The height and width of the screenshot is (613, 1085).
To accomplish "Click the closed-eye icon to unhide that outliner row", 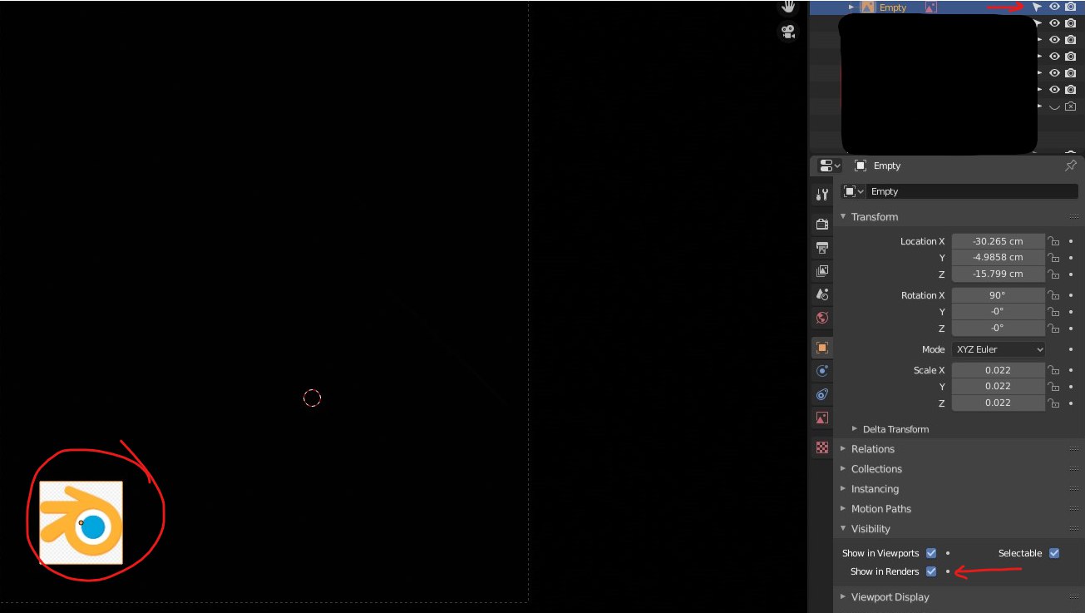I will (1054, 106).
